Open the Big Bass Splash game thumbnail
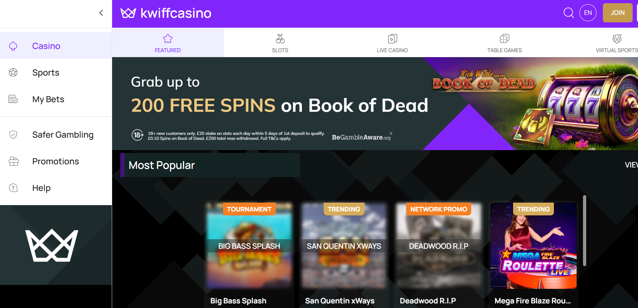The image size is (638, 308). [x=249, y=246]
